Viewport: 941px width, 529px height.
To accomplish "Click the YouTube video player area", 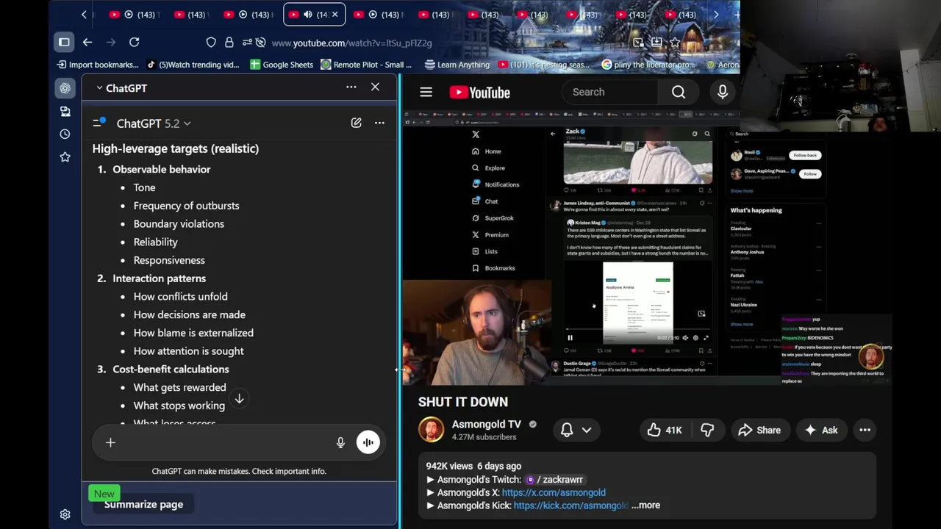I will [647, 247].
